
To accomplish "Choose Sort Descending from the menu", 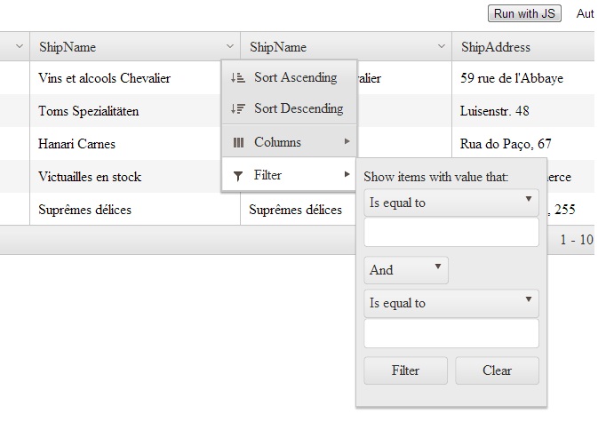I will coord(298,109).
